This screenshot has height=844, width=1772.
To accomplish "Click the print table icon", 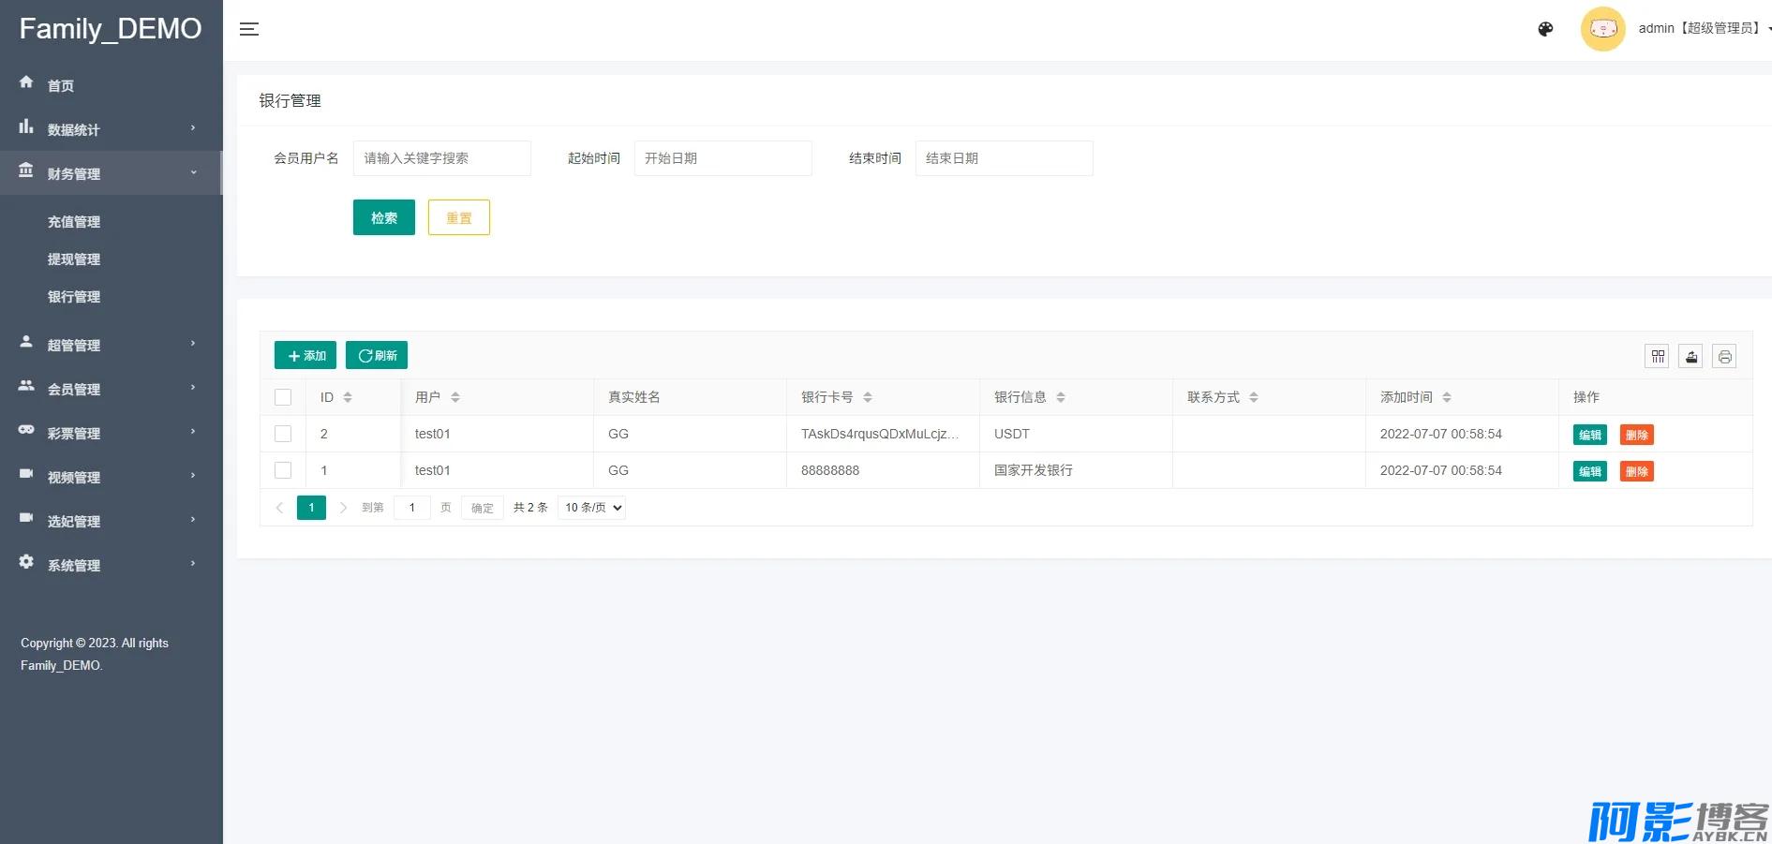I will 1724,356.
